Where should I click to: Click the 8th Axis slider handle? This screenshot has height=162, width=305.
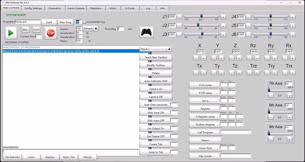(269, 112)
